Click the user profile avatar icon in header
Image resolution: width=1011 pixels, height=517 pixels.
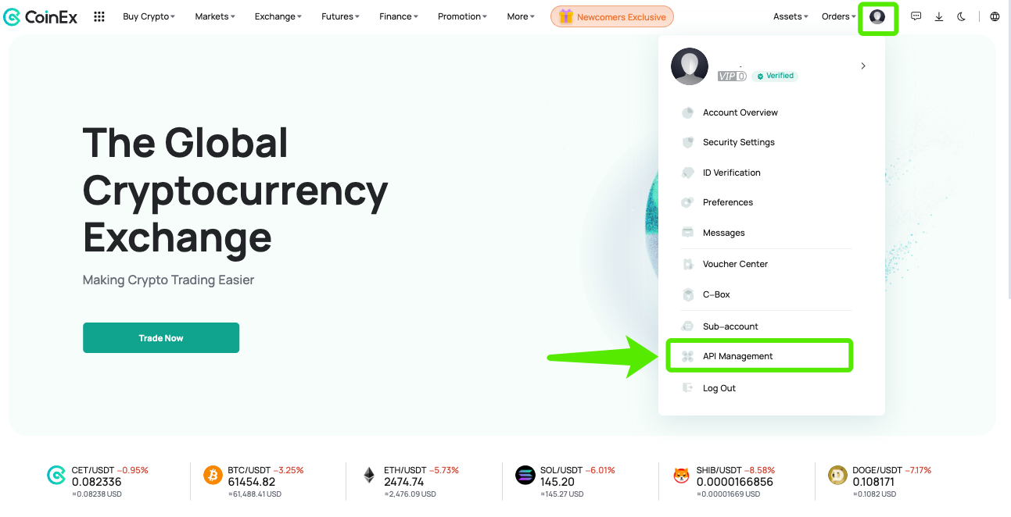click(877, 16)
